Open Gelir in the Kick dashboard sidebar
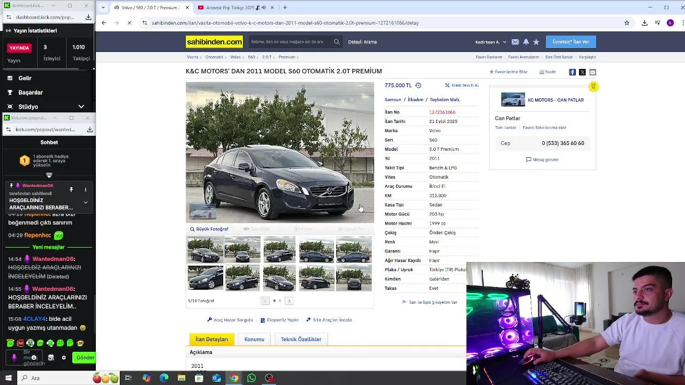Screen dimensions: 685x385 [25, 78]
